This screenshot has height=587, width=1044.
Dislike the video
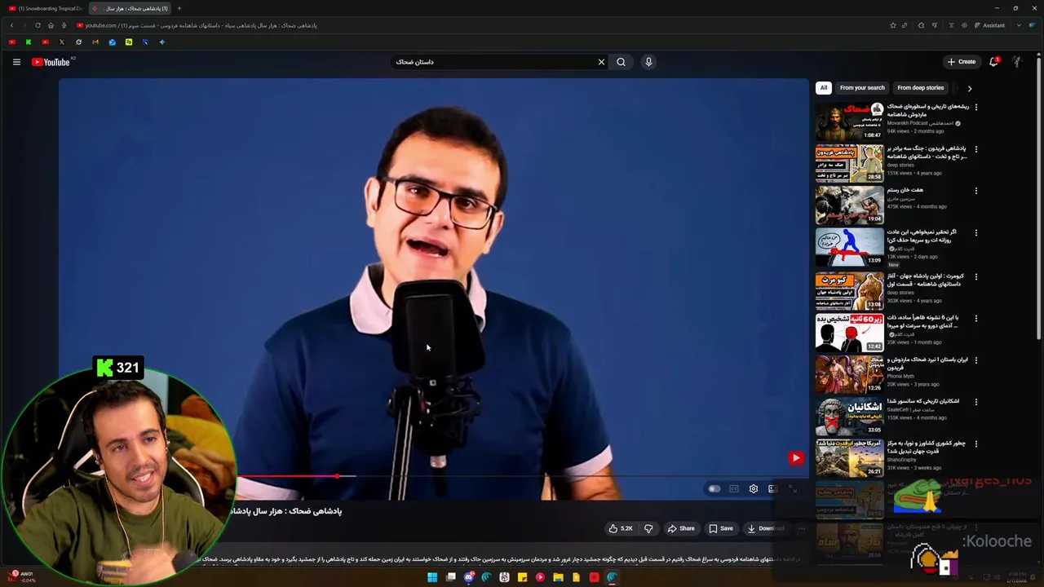click(x=648, y=528)
